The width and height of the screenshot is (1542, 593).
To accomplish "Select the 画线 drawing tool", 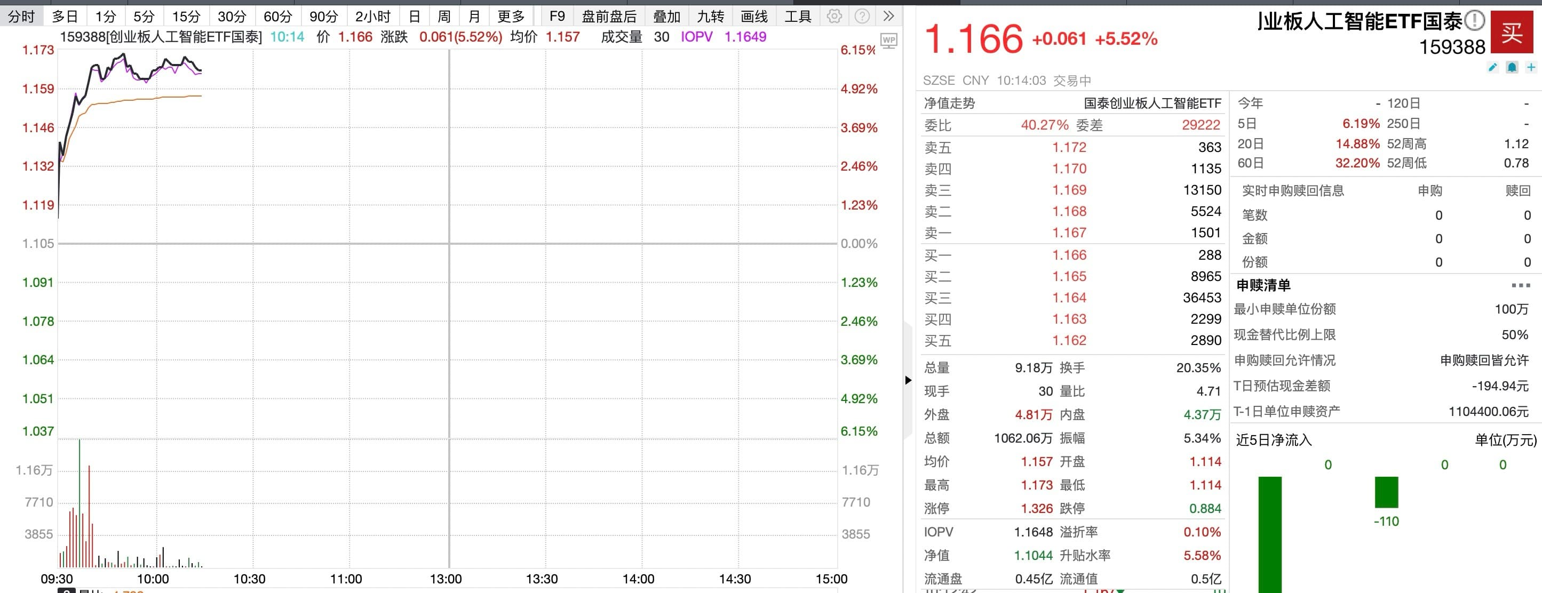I will [x=754, y=16].
